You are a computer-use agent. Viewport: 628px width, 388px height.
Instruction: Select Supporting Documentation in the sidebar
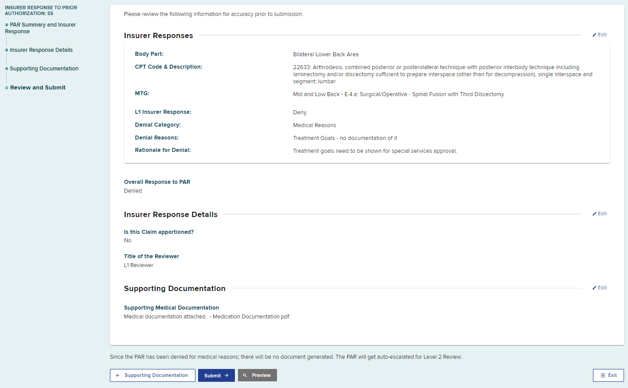coord(44,69)
